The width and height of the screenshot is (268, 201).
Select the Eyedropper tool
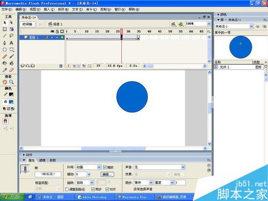5,70
